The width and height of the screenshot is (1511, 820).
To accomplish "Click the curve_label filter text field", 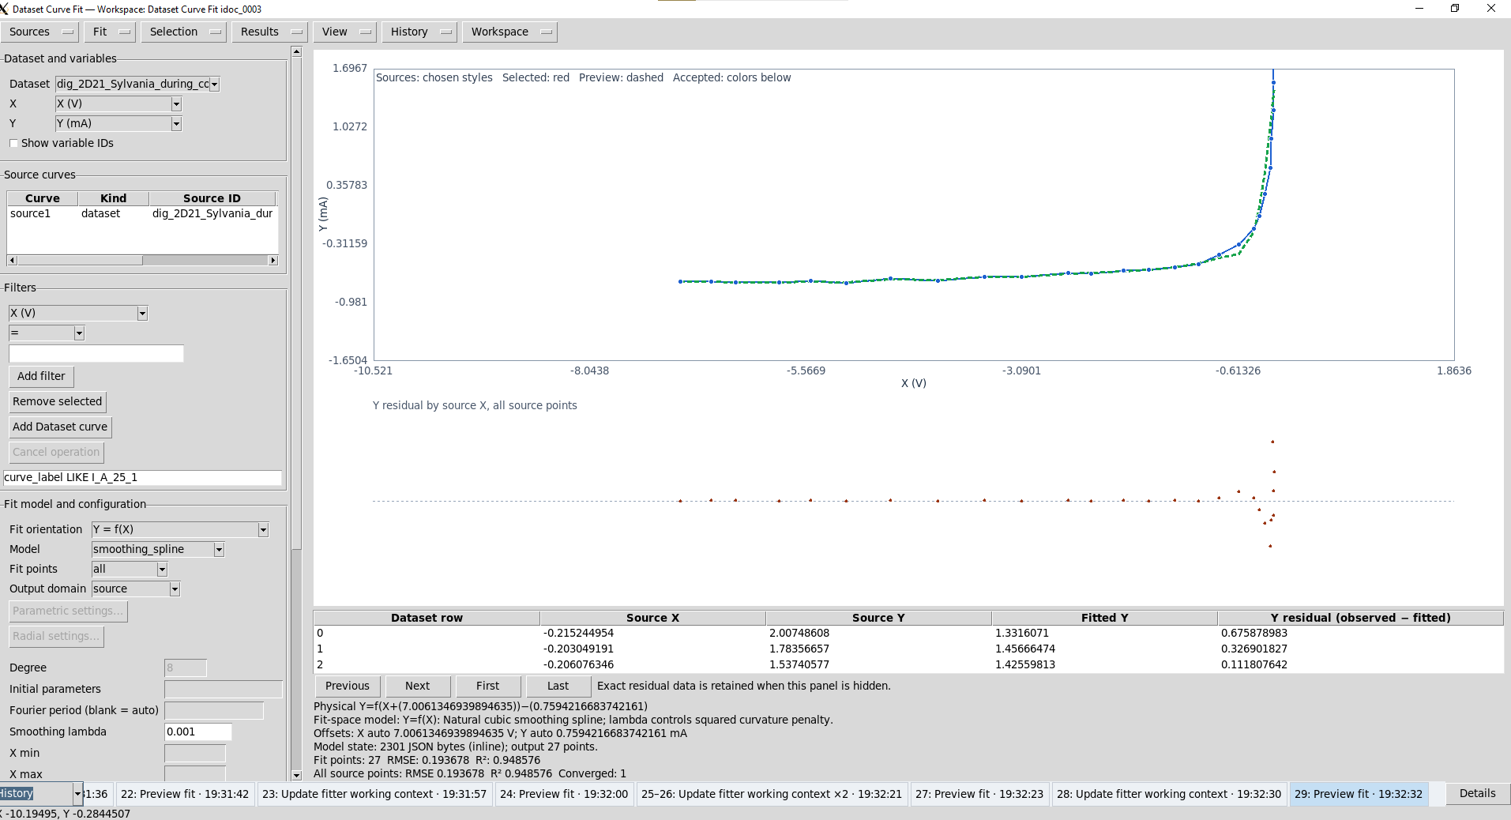I will click(x=142, y=477).
